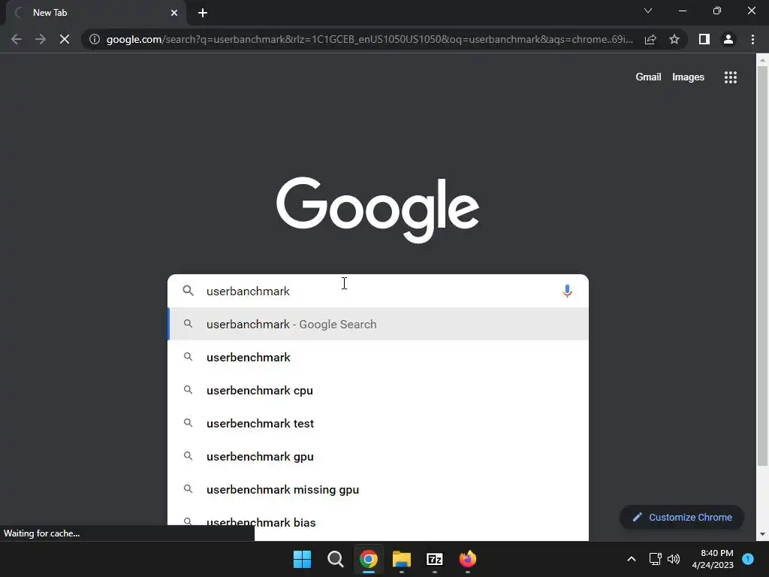The width and height of the screenshot is (769, 577).
Task: Stop loading the current page
Action: [x=65, y=39]
